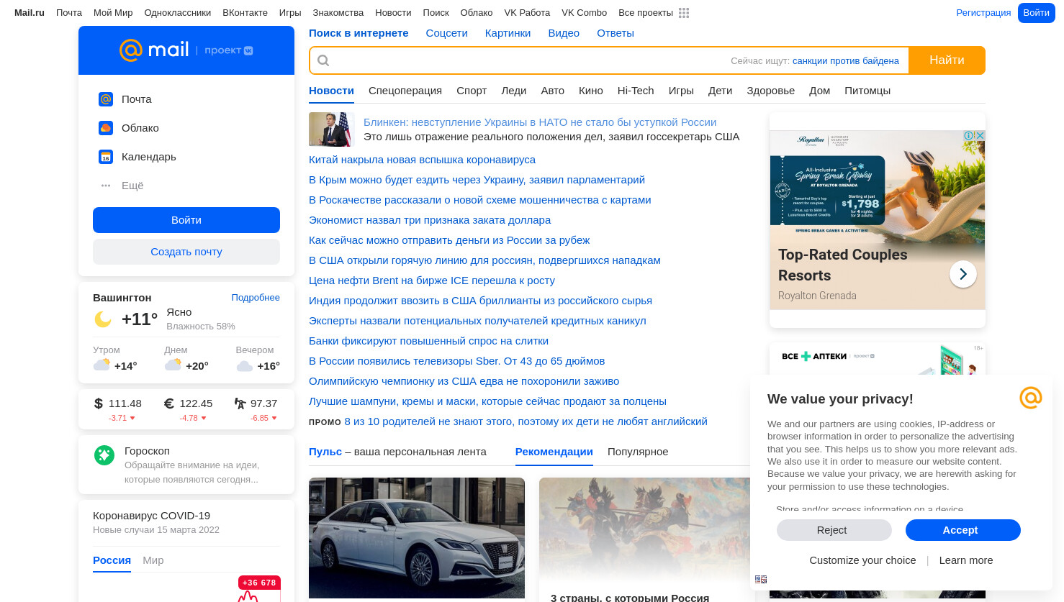Viewport: 1064px width, 602px height.
Task: Click the evening cloud weather icon
Action: (x=245, y=366)
